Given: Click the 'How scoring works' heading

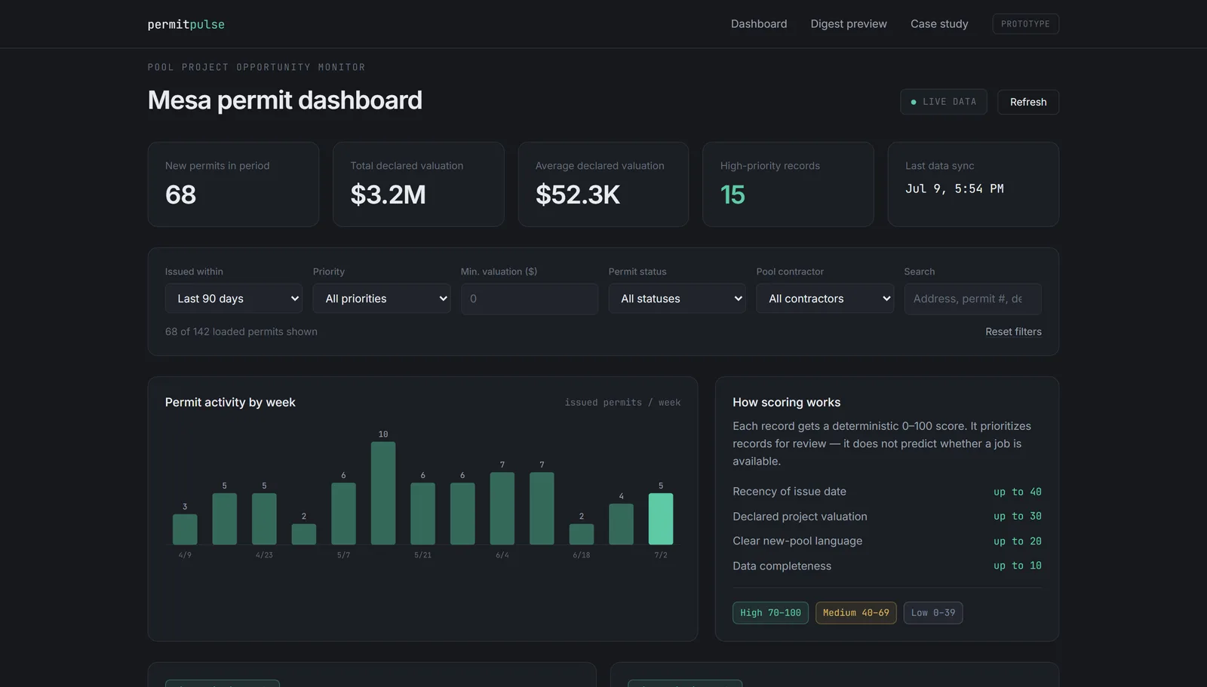Looking at the screenshot, I should (x=786, y=403).
